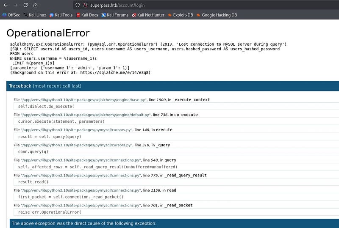Open the Kali Forums bookmark

pyautogui.click(x=114, y=15)
